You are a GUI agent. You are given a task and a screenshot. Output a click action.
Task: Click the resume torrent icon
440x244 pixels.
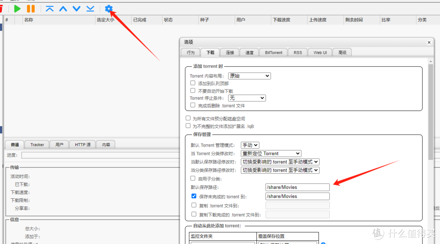pyautogui.click(x=17, y=9)
